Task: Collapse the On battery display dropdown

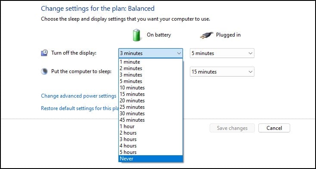Action: click(x=151, y=53)
